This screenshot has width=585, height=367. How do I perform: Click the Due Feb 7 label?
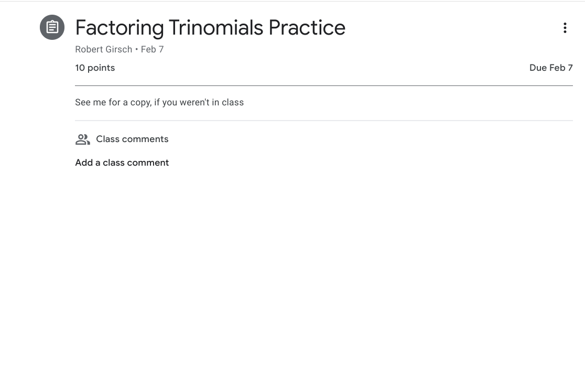[x=551, y=68]
